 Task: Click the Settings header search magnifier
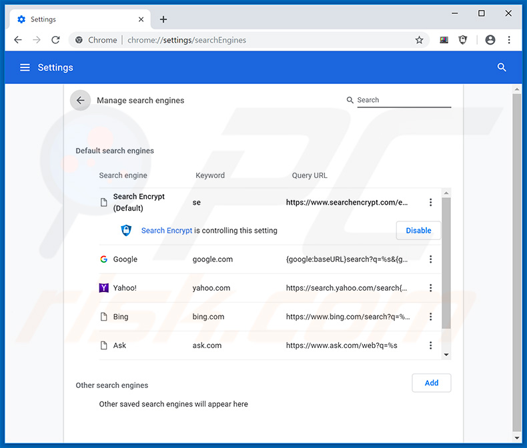[502, 67]
